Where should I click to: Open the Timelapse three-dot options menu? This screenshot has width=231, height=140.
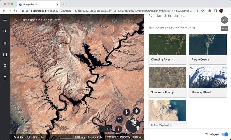pyautogui.click(x=138, y=20)
